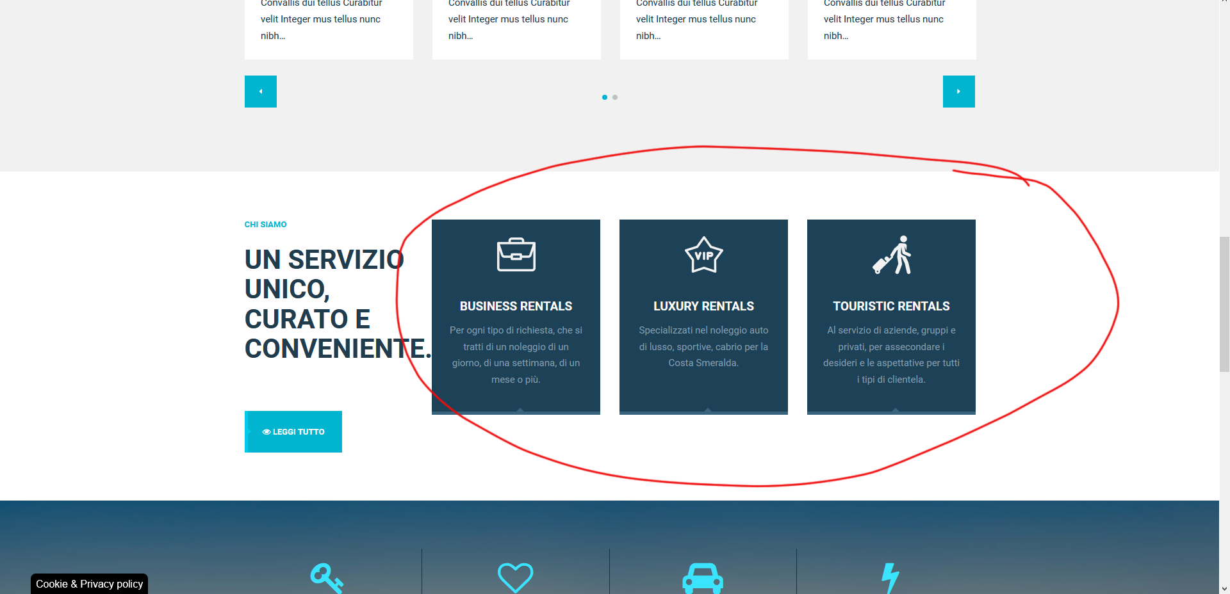Image resolution: width=1230 pixels, height=594 pixels.
Task: Click the page vertical scrollbar thumb
Action: click(1224, 304)
